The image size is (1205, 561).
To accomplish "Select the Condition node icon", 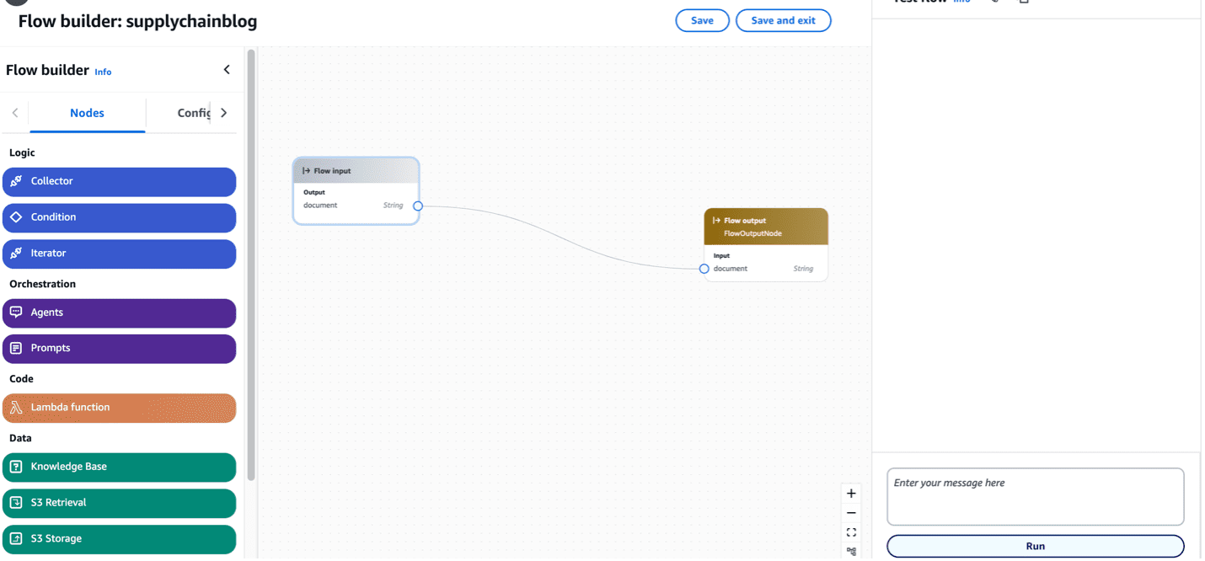I will click(15, 217).
